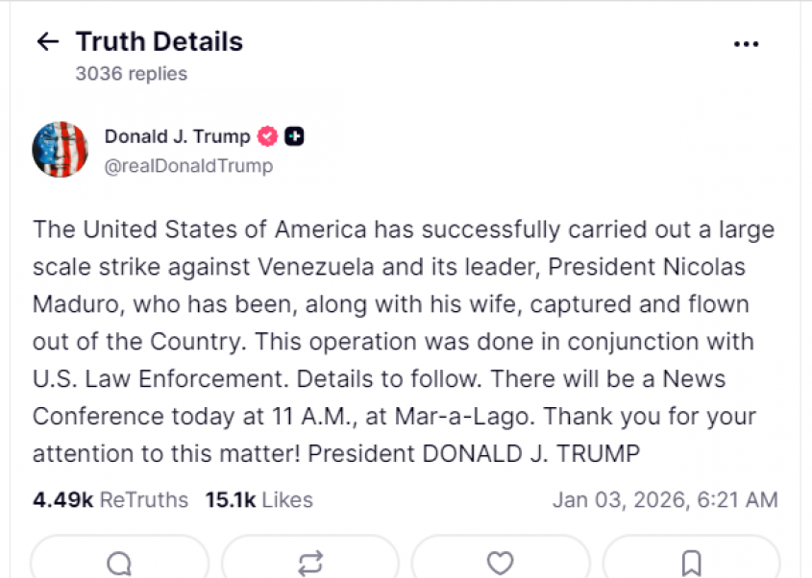Open the @realDonaldTrump handle link
This screenshot has height=578, width=812.
click(x=187, y=165)
